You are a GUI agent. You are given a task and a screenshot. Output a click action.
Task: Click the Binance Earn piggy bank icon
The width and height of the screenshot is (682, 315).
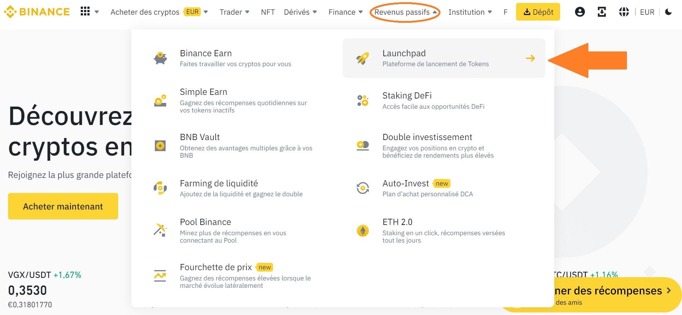[159, 58]
